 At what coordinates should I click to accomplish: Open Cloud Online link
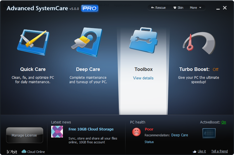tap(36, 152)
